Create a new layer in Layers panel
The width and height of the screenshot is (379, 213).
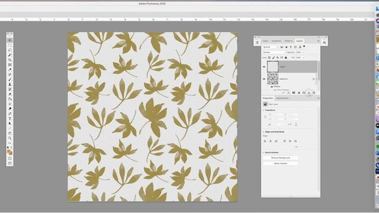[x=309, y=93]
